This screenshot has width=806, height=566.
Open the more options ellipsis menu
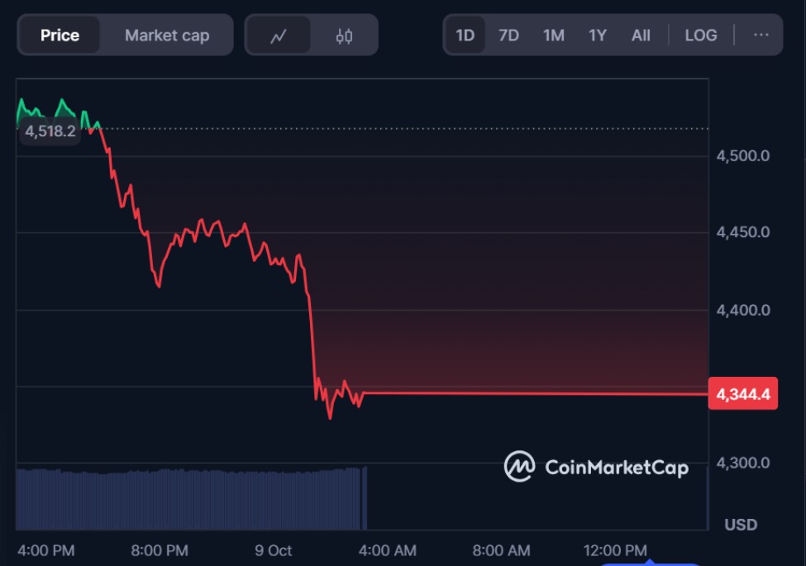[x=761, y=35]
